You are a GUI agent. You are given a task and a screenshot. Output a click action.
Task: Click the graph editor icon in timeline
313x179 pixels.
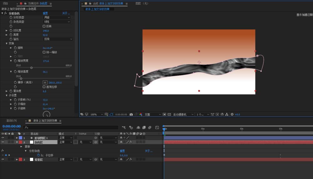[156, 127]
